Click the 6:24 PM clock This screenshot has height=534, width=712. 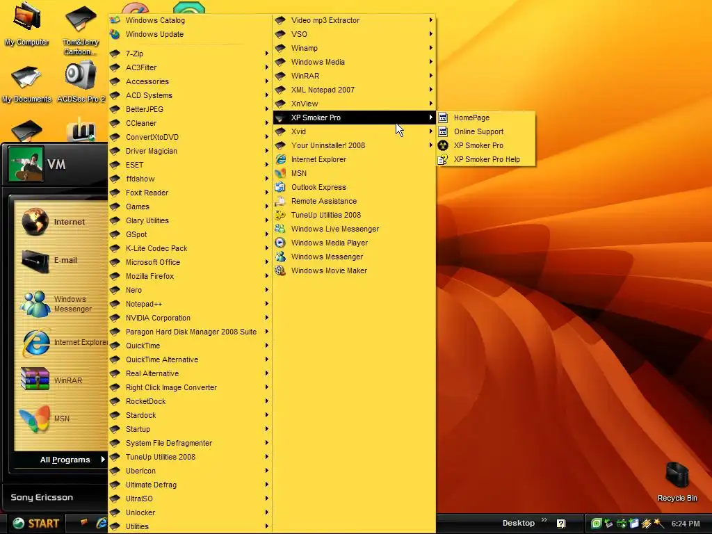point(686,524)
